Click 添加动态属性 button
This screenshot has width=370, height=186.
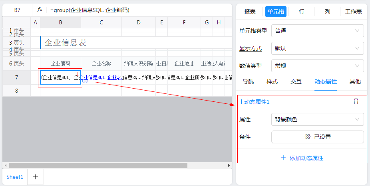point(302,158)
